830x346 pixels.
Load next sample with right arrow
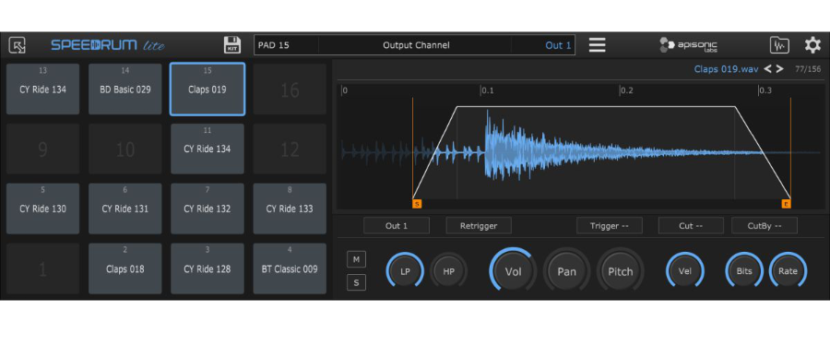(779, 69)
